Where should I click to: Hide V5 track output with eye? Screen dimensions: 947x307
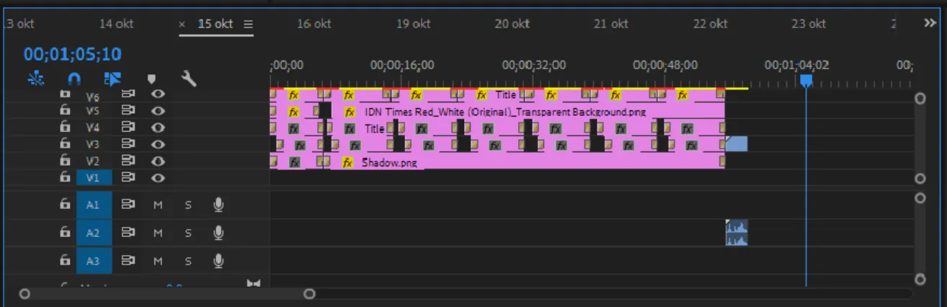[x=158, y=111]
